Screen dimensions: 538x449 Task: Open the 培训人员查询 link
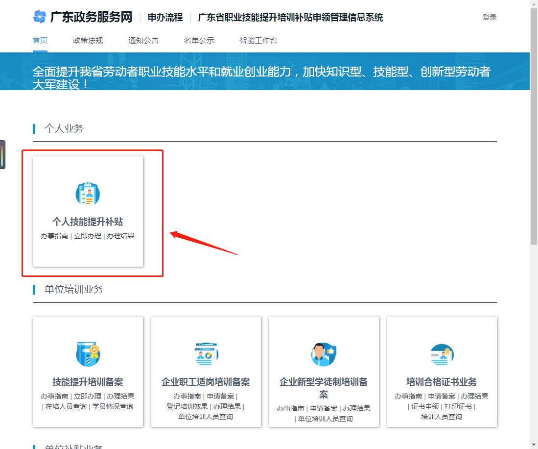click(442, 417)
